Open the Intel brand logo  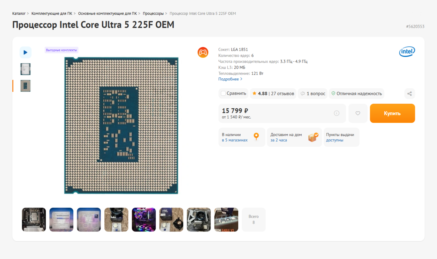(407, 52)
